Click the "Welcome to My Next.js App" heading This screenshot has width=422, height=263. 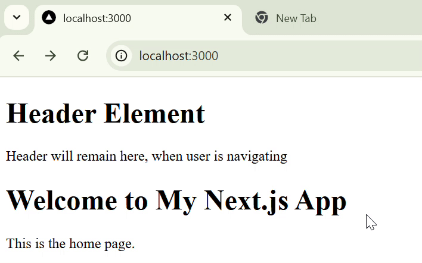[176, 201]
